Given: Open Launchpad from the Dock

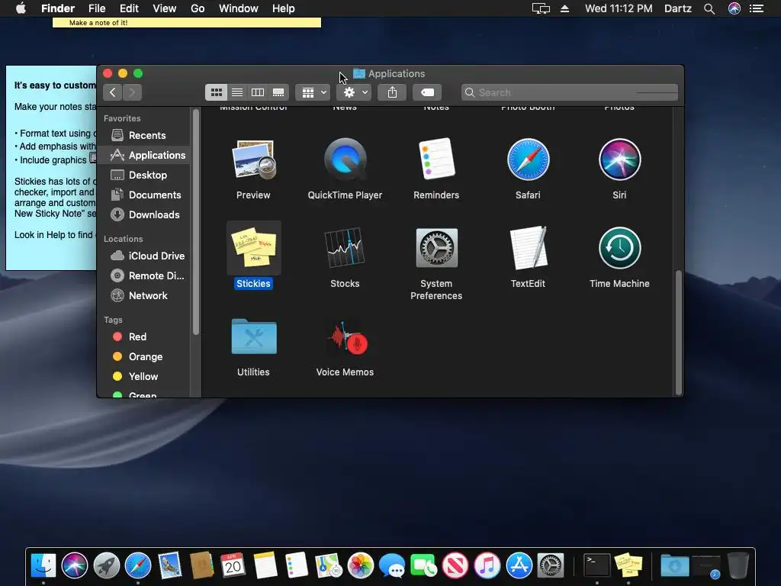Looking at the screenshot, I should pyautogui.click(x=107, y=565).
